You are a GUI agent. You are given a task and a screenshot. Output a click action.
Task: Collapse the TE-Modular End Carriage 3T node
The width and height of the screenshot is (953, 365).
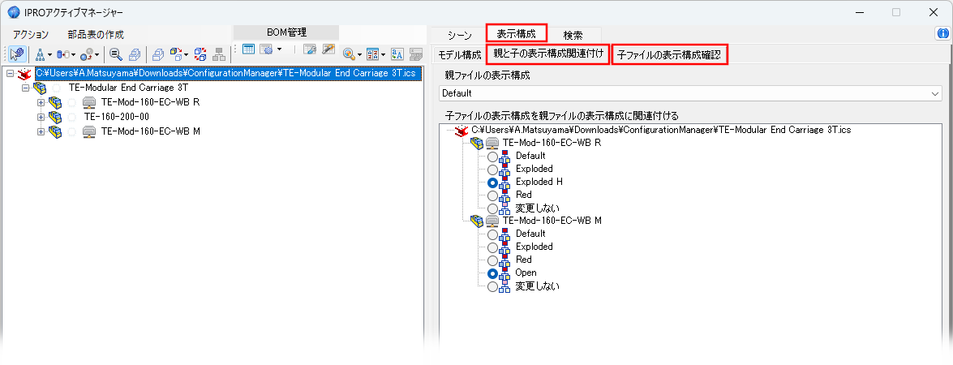[25, 88]
